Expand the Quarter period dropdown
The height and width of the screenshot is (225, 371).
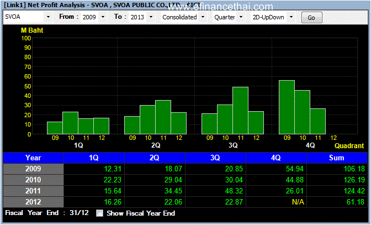pyautogui.click(x=241, y=17)
